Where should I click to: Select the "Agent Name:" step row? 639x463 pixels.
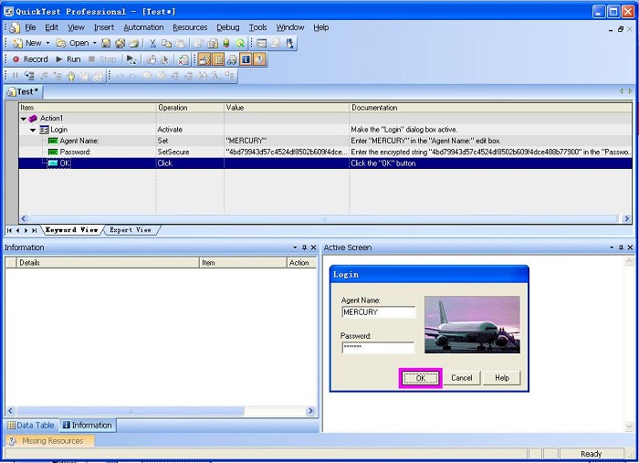click(325, 141)
